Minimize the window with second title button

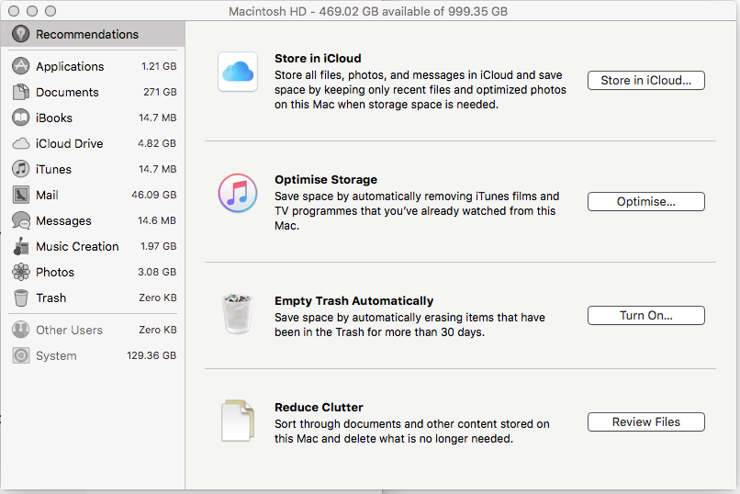coord(32,11)
